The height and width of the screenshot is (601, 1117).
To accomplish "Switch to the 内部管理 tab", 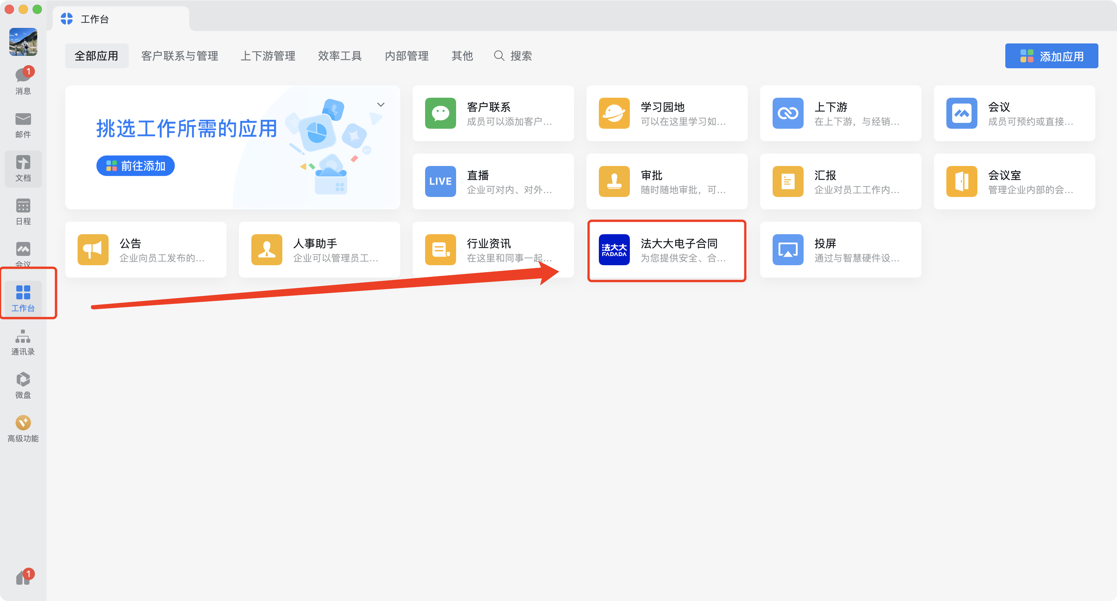I will 407,56.
